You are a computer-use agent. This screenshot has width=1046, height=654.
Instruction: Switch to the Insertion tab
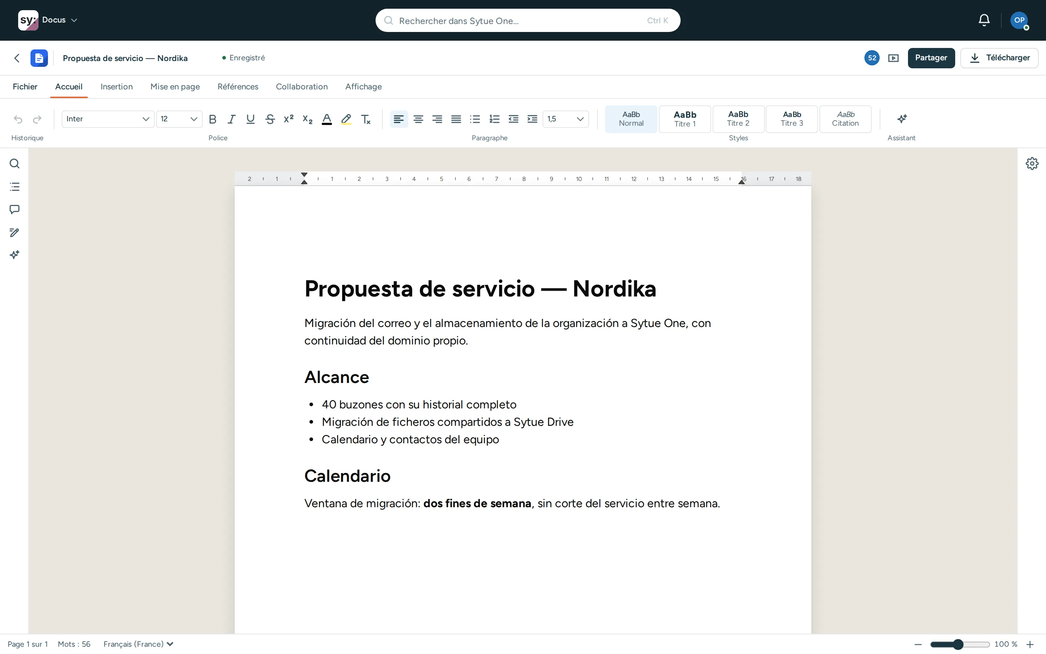117,86
